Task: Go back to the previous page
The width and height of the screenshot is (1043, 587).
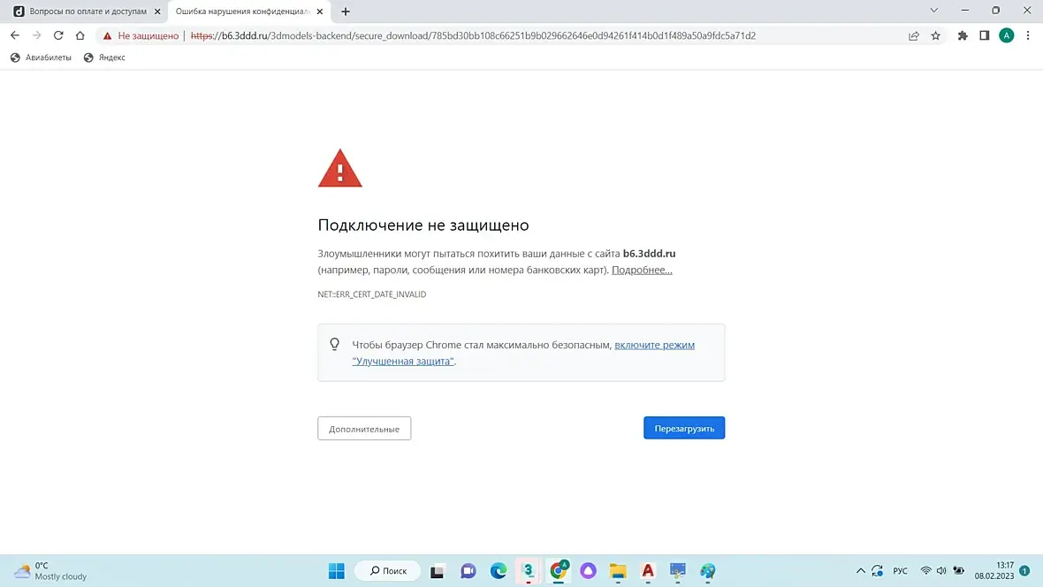Action: pos(15,35)
